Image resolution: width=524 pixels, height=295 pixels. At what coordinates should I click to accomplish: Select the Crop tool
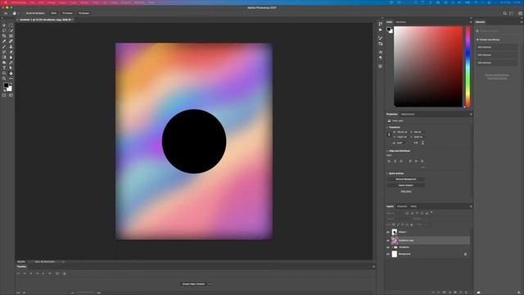(4, 36)
